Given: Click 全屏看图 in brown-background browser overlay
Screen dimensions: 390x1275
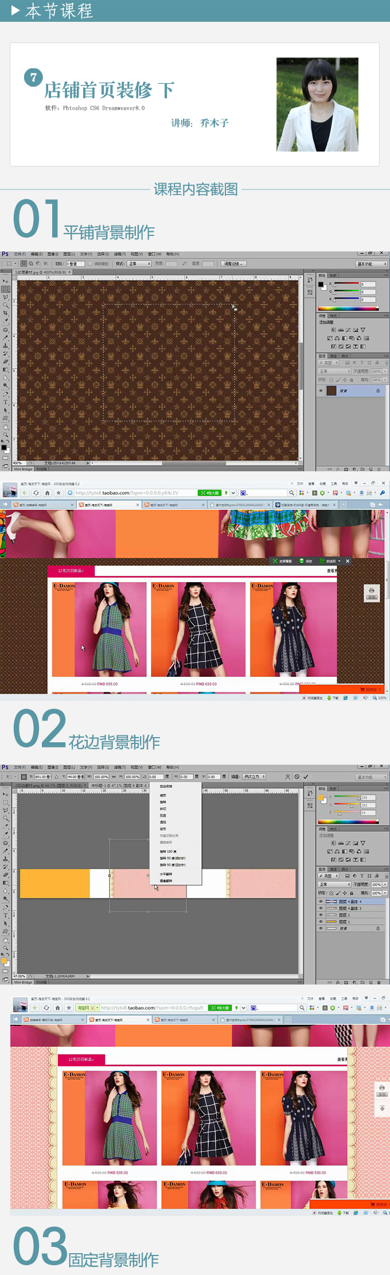Looking at the screenshot, I should 282,561.
